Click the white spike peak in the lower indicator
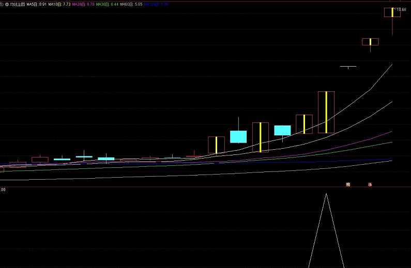 click(x=326, y=194)
